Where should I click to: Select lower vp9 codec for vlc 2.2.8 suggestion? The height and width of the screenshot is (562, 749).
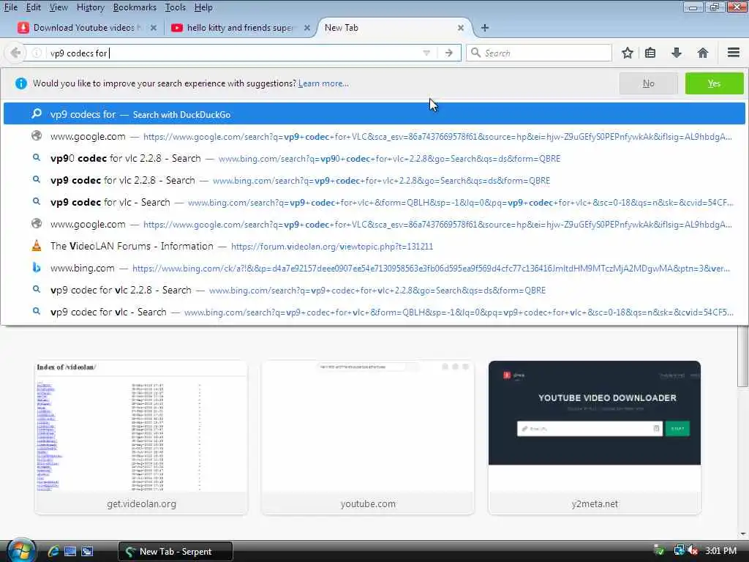pyautogui.click(x=374, y=290)
